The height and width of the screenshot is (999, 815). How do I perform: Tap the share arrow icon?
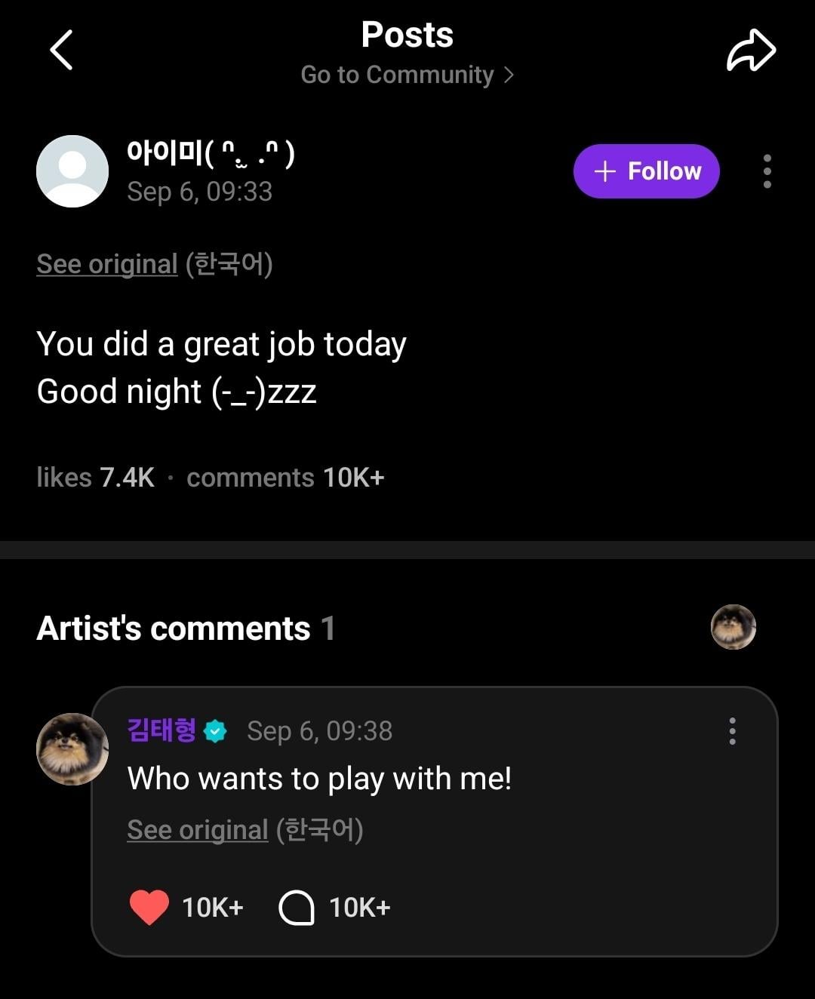[751, 51]
